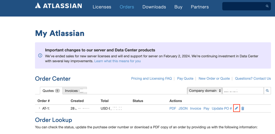Image resolution: width=275 pixels, height=134 pixels.
Task: Follow the Learn what this means link
Action: tap(118, 61)
